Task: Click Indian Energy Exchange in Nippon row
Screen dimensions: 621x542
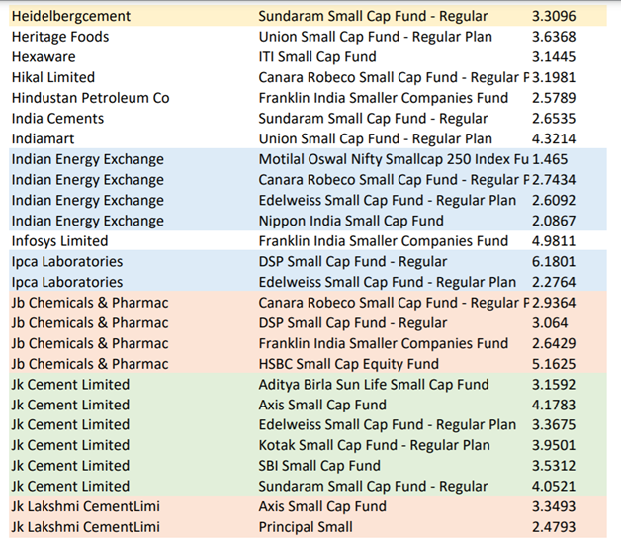Action: tap(88, 221)
